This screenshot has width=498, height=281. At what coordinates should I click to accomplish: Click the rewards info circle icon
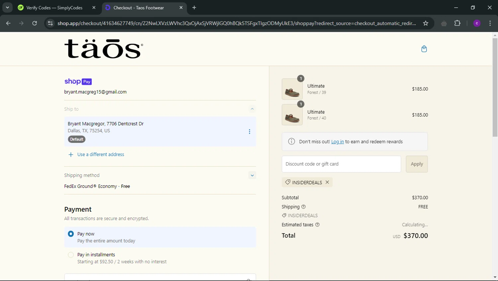pyautogui.click(x=291, y=142)
